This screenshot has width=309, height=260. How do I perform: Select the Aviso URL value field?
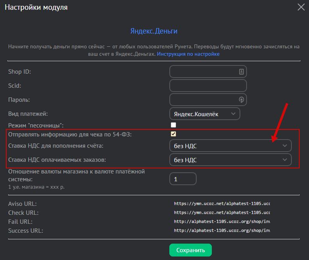222,203
